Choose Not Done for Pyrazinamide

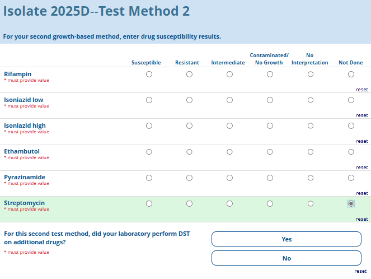[351, 178]
